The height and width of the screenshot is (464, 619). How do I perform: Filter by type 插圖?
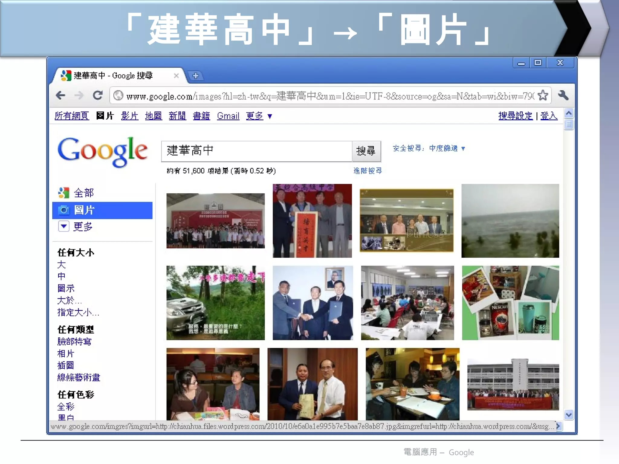coord(66,365)
